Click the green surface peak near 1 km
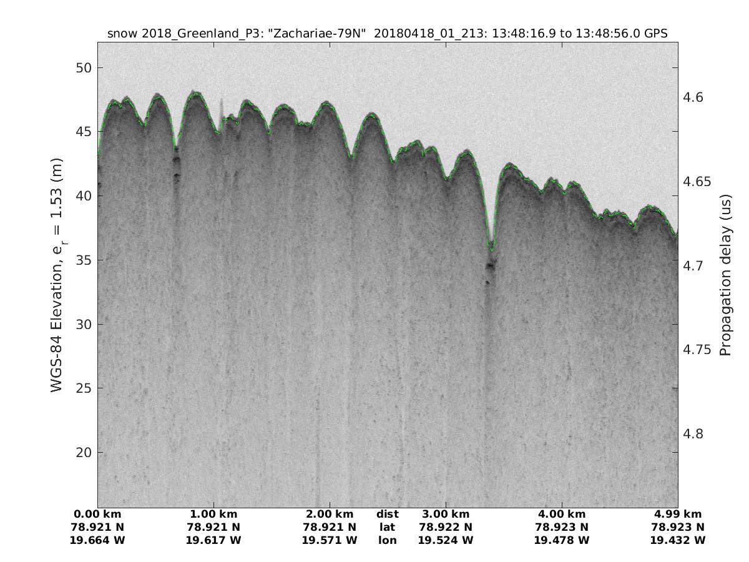 click(x=196, y=94)
